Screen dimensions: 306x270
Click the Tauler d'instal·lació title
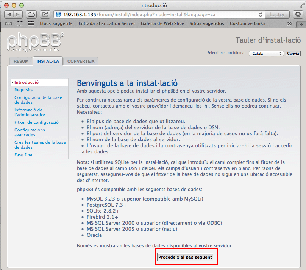click(x=268, y=40)
